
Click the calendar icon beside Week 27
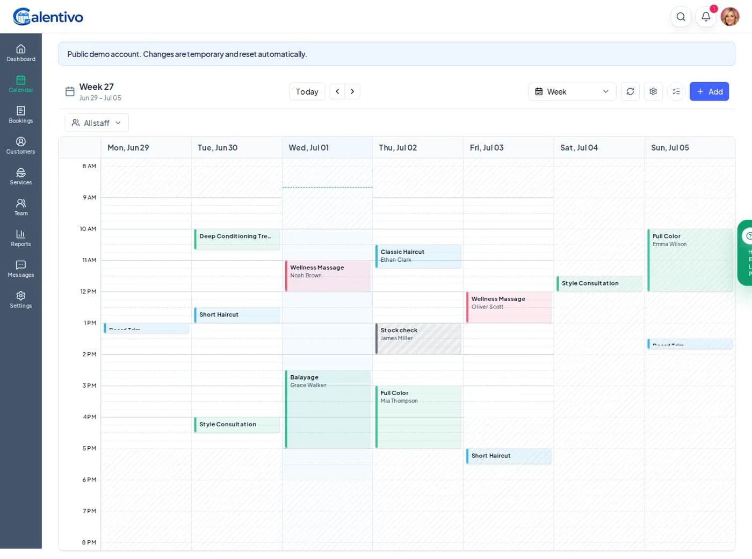[x=70, y=91]
